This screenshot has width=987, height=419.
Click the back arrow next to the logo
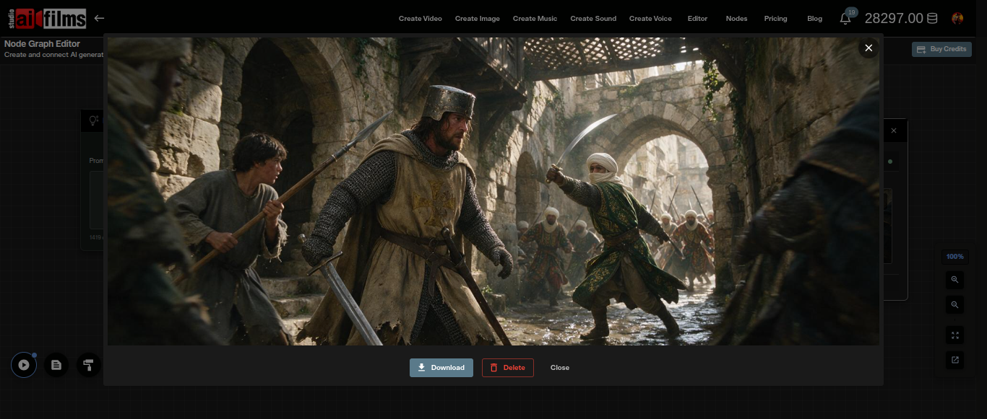point(99,18)
